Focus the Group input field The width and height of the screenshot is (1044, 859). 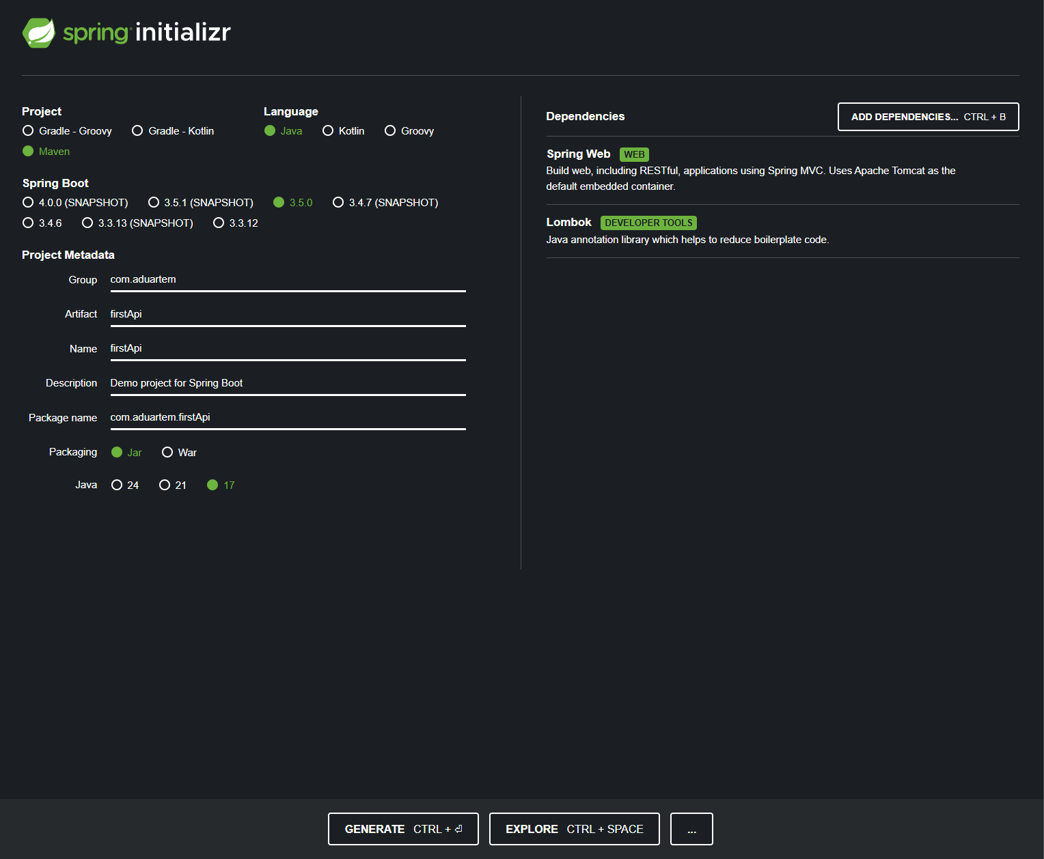288,280
